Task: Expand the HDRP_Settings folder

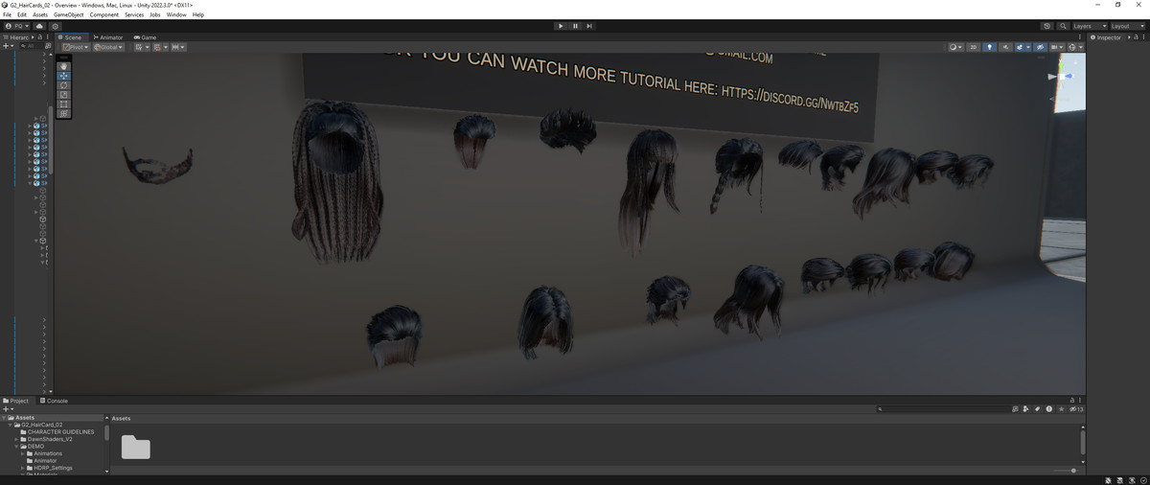Action: tap(25, 468)
